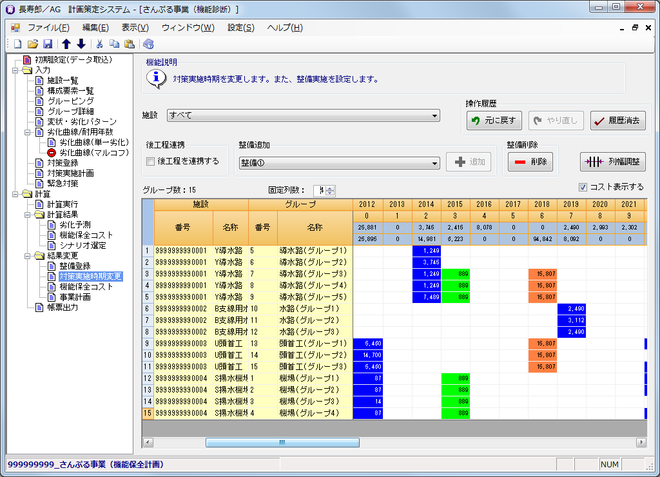660x477 pixels.
Task: Enable the 後工程を連携する checkbox
Action: 150,162
